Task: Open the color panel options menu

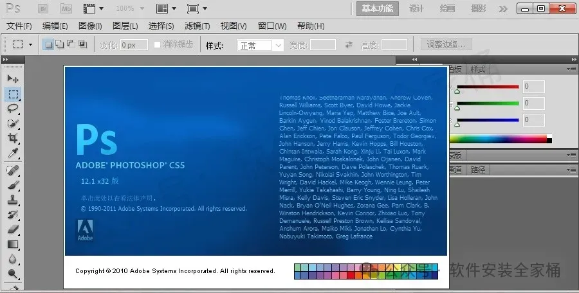Action: coord(571,69)
